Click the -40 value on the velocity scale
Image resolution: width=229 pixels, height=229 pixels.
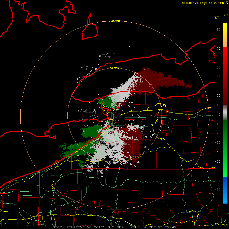[x=218, y=152]
